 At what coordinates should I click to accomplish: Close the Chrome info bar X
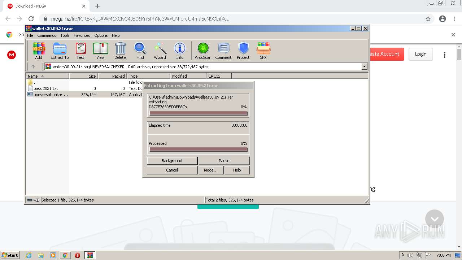tap(453, 35)
